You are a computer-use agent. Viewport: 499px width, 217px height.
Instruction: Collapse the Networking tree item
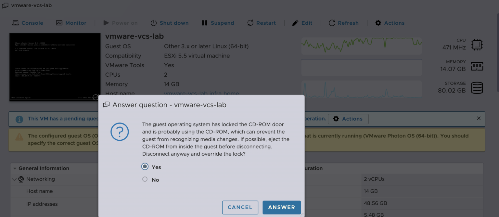[x=14, y=179]
